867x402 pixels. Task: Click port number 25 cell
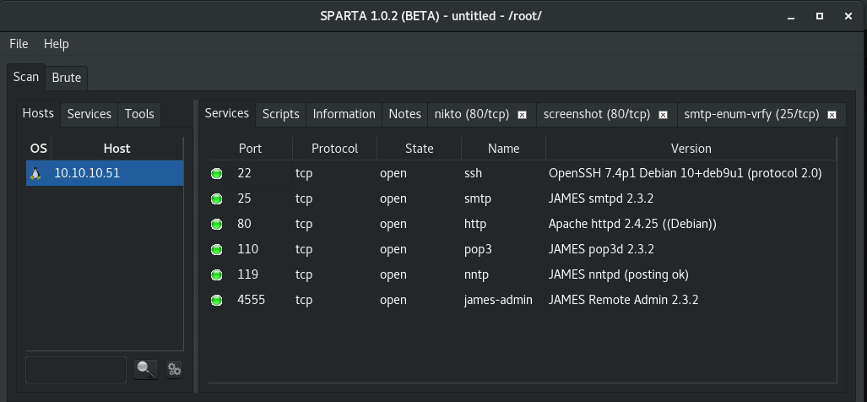coord(244,199)
